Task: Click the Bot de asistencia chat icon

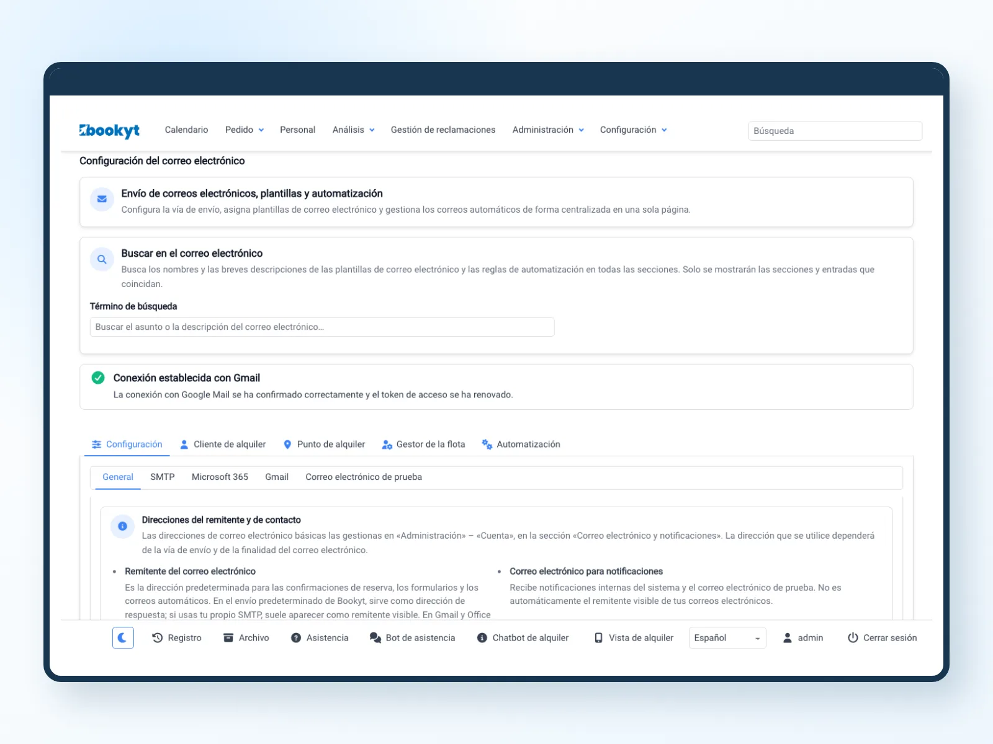Action: (x=375, y=637)
